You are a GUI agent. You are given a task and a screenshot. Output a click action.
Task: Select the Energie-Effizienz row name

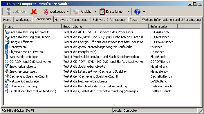(21, 42)
